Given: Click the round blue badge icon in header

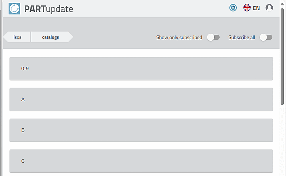Looking at the screenshot, I should pos(233,8).
